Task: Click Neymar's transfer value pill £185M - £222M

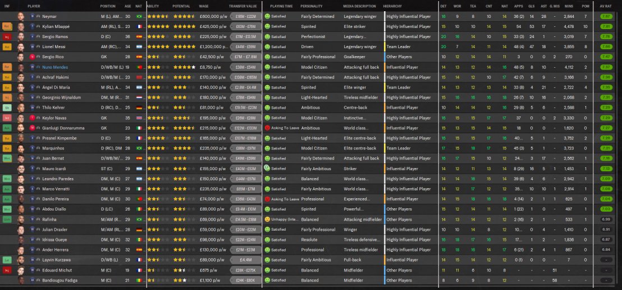Action: (x=245, y=17)
